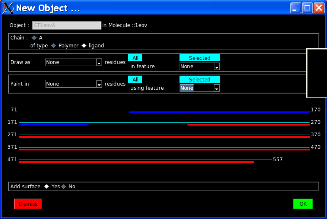Click red bar on residue row 271

tap(164, 137)
